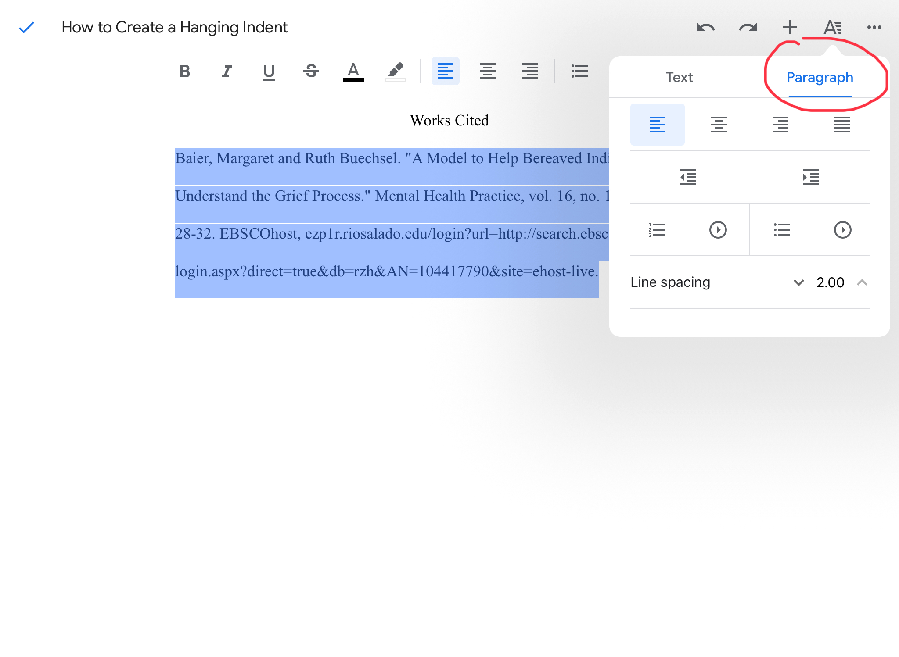Select right align in the toolbar

tap(530, 71)
